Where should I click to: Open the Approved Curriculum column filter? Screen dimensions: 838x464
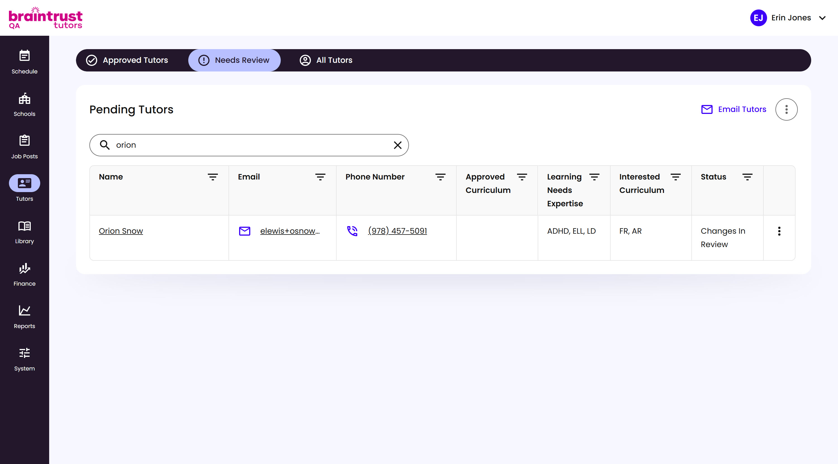pos(522,177)
